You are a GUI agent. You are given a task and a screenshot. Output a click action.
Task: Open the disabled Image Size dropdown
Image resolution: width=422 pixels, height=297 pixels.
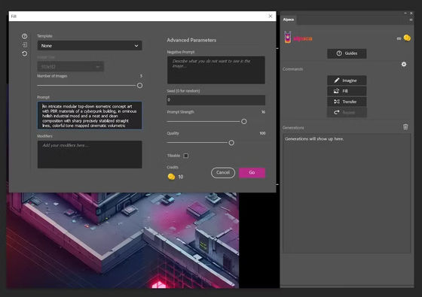[71, 67]
